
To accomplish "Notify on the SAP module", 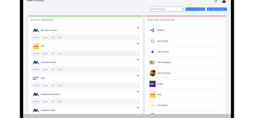I will (53, 86).
